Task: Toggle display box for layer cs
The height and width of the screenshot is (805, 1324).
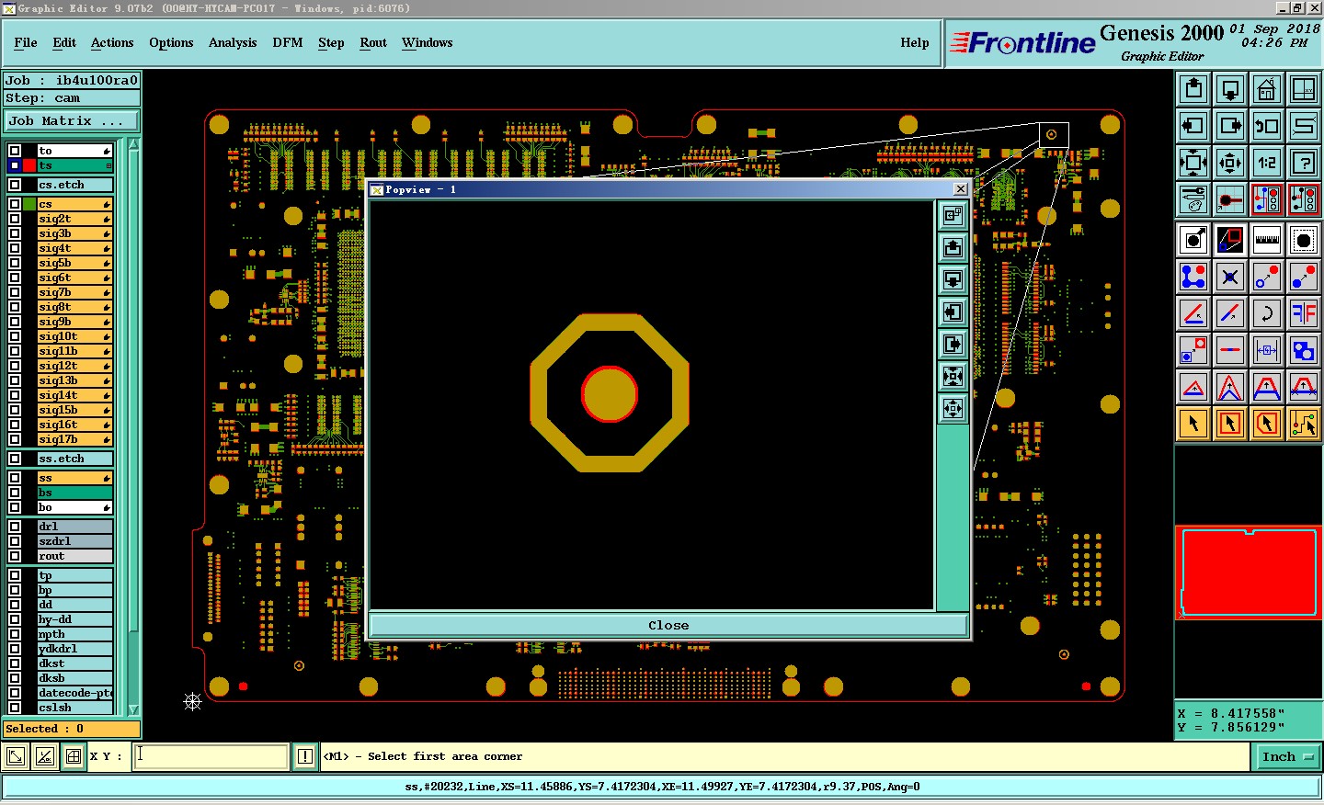Action: tap(15, 204)
